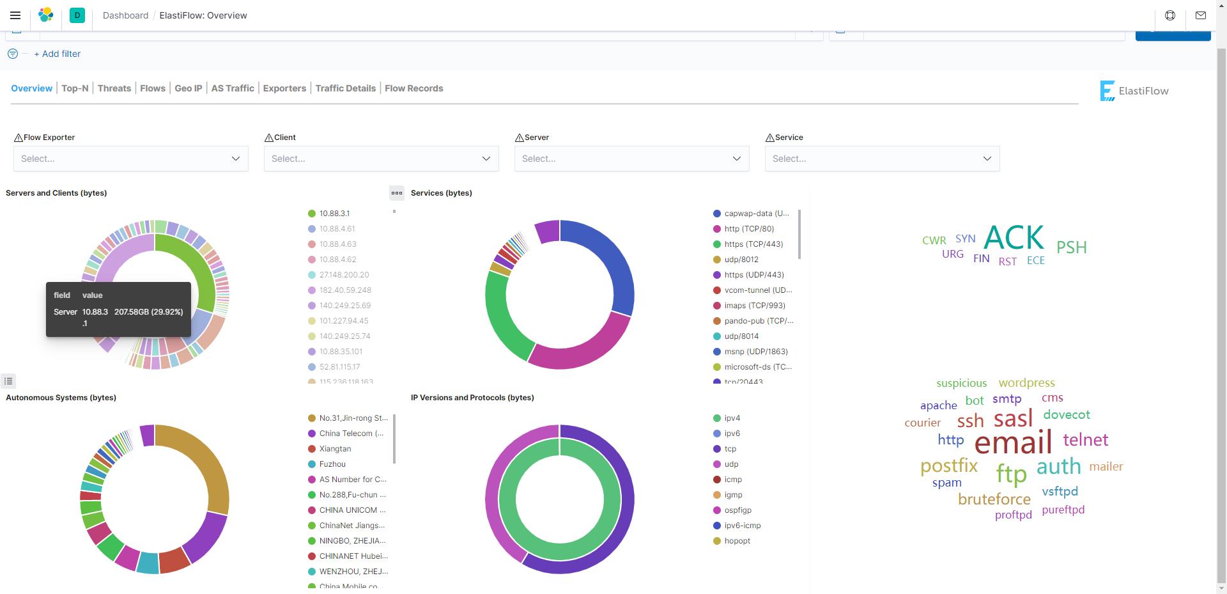Open the AS Traffic tab

click(x=233, y=88)
